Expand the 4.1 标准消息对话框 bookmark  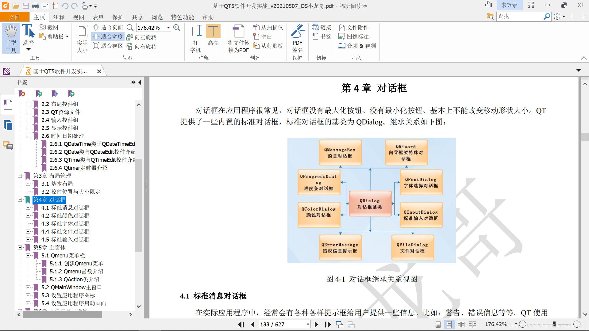click(28, 208)
